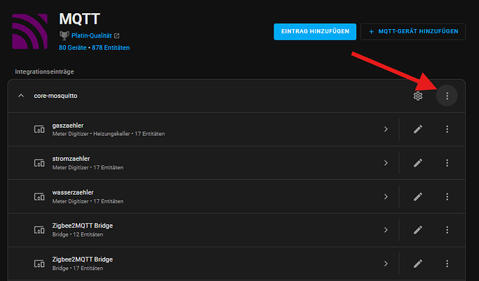
Task: Open three-dot menu for wasserzaehler device
Action: pos(447,196)
